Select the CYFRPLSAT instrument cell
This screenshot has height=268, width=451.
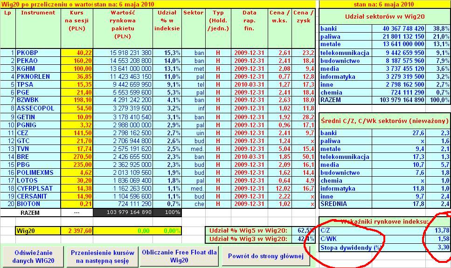coord(38,188)
